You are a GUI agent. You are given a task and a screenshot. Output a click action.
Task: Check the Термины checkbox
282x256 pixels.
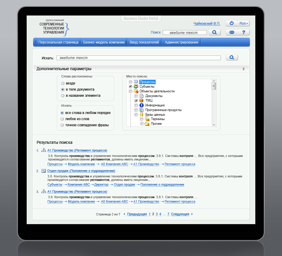(x=142, y=119)
